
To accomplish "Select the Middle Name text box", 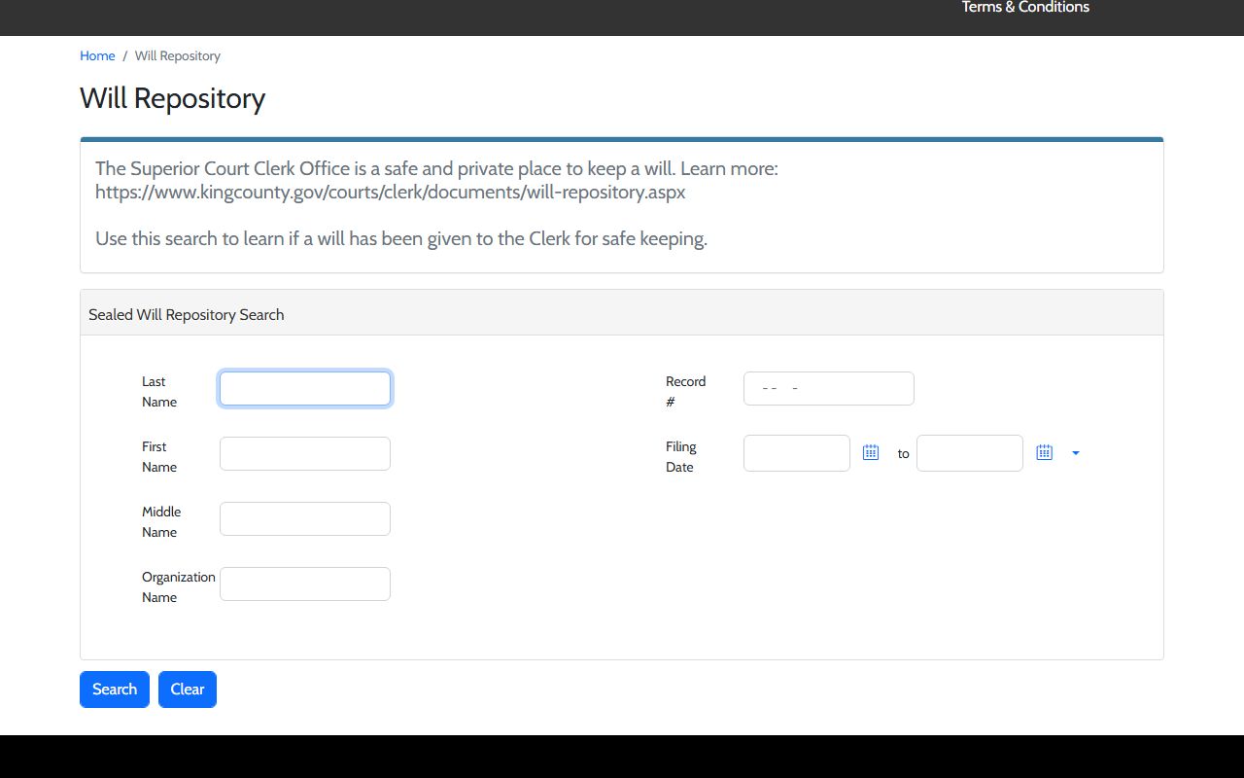I will click(305, 518).
